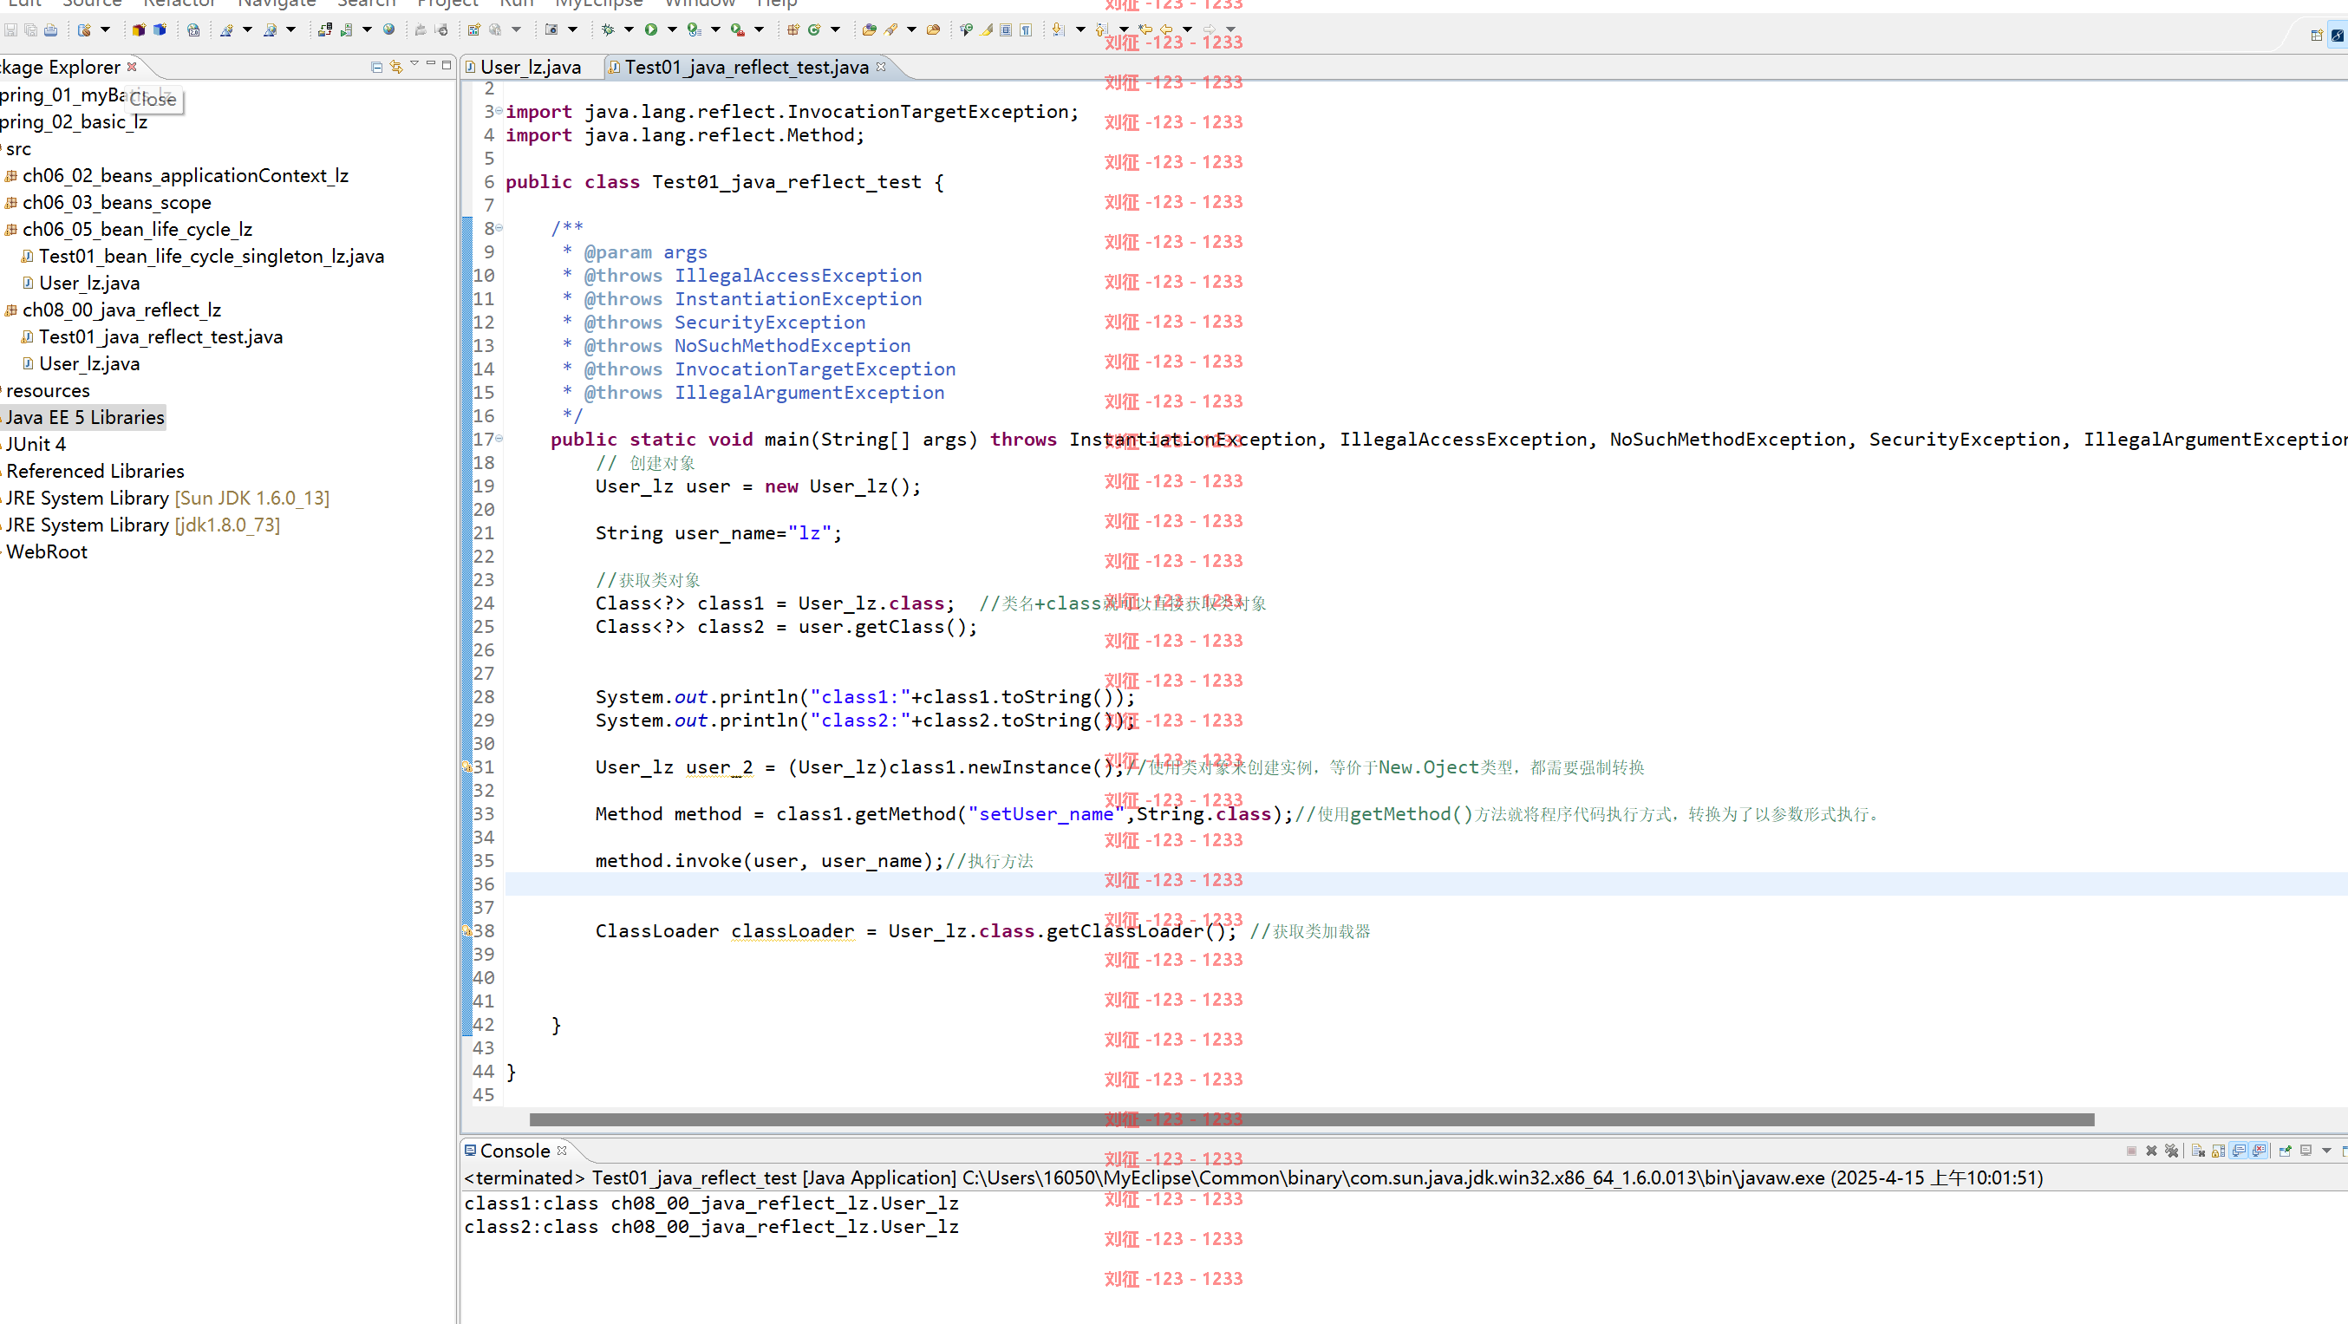Click the Console Terminate stop icon

point(2132,1151)
